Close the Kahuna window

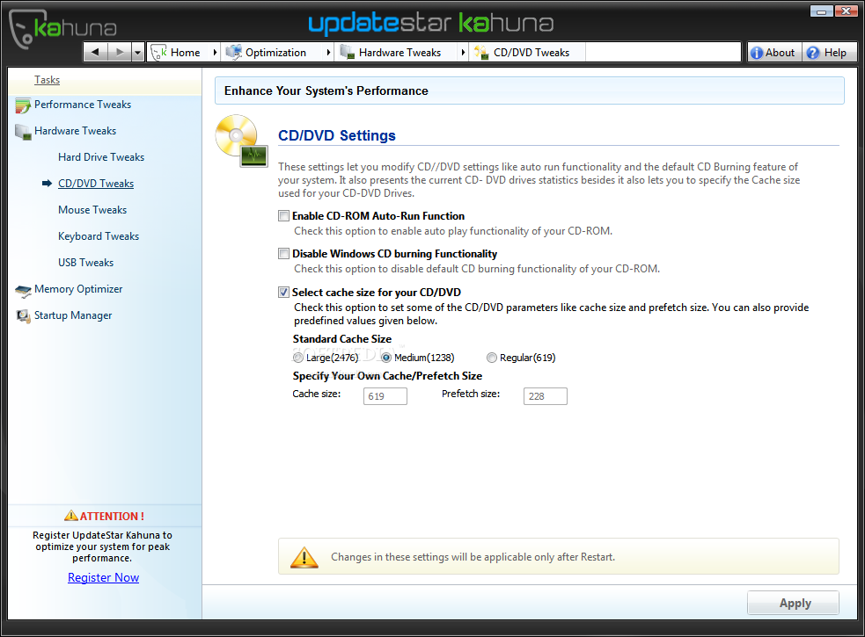846,11
